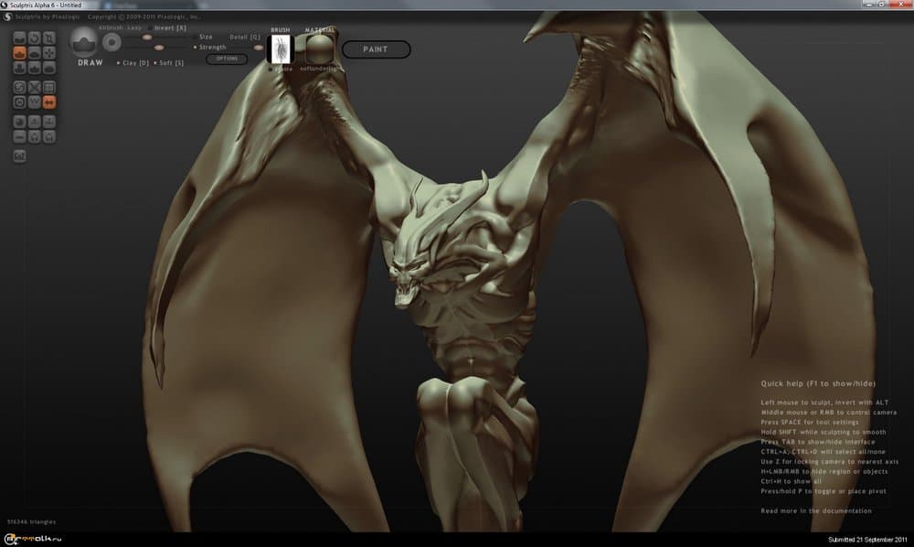The image size is (914, 547).
Task: Click the Reduce Brush tool icon
Action: pyautogui.click(x=19, y=87)
